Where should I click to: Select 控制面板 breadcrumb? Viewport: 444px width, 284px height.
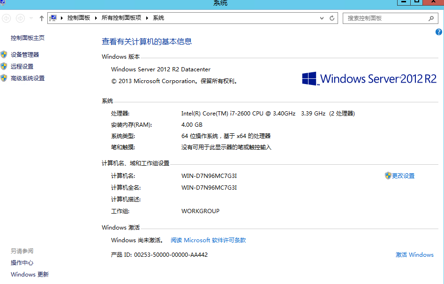(x=78, y=18)
